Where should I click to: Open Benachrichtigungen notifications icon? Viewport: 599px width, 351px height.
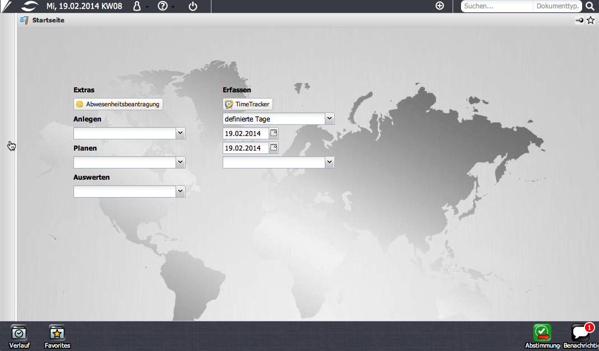pos(580,333)
